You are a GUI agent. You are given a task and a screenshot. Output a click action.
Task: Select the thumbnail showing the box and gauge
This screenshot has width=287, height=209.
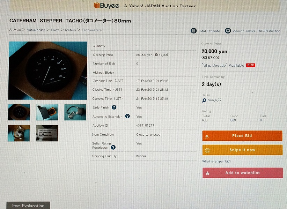tap(47, 112)
